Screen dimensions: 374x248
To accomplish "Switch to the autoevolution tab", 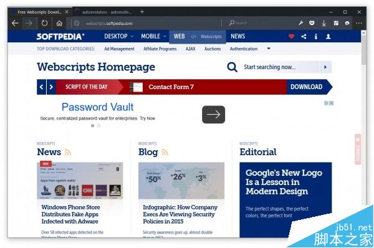I will point(105,12).
